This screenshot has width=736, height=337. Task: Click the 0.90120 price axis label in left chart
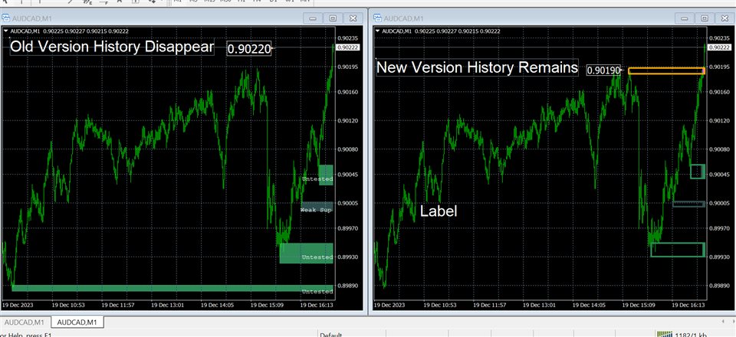pos(348,120)
